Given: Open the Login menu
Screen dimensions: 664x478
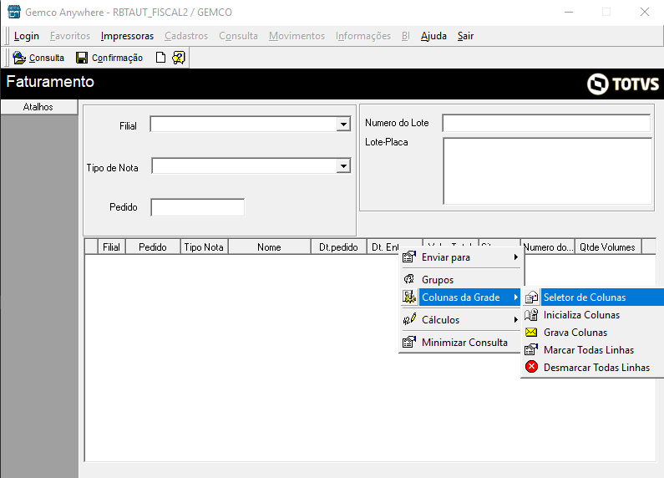Looking at the screenshot, I should pos(27,36).
